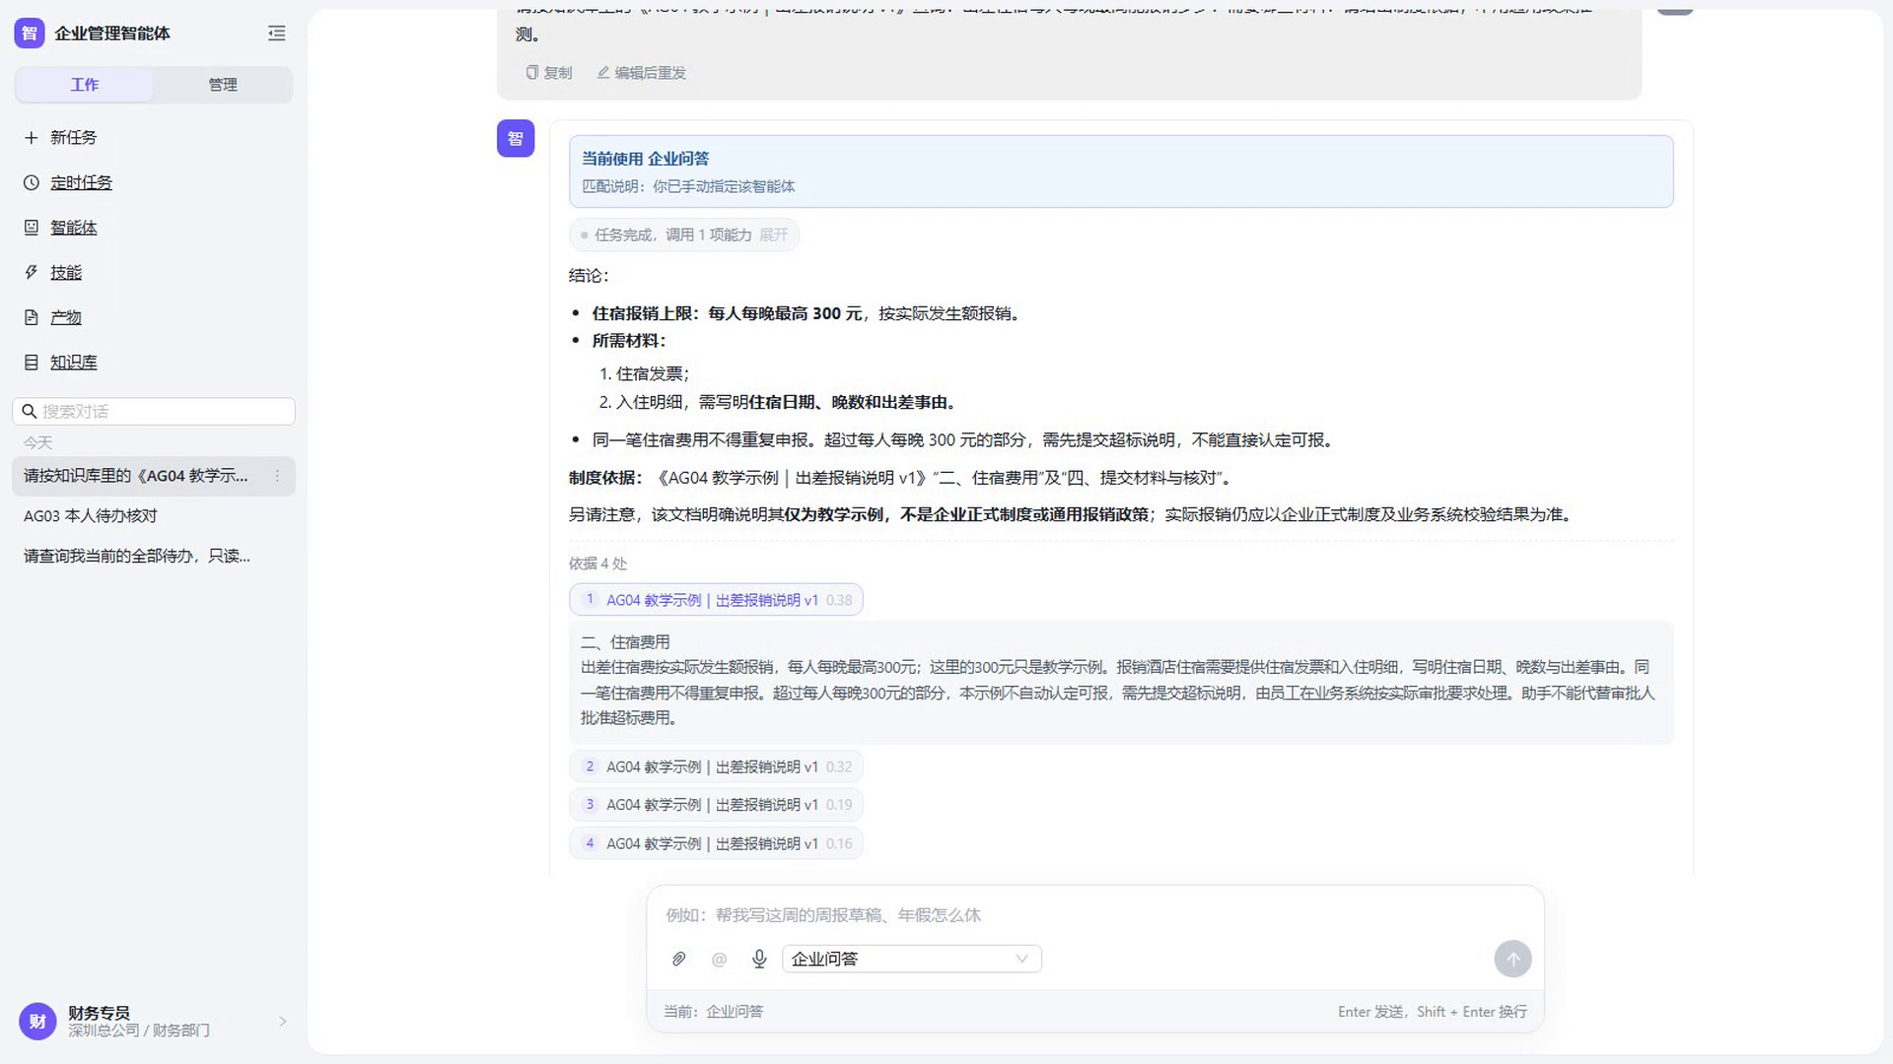1893x1064 pixels.
Task: Expand citation 2 with score 0.32
Action: click(716, 766)
